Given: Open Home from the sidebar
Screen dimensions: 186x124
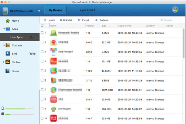Looking at the screenshot, I should pyautogui.click(x=8, y=21).
